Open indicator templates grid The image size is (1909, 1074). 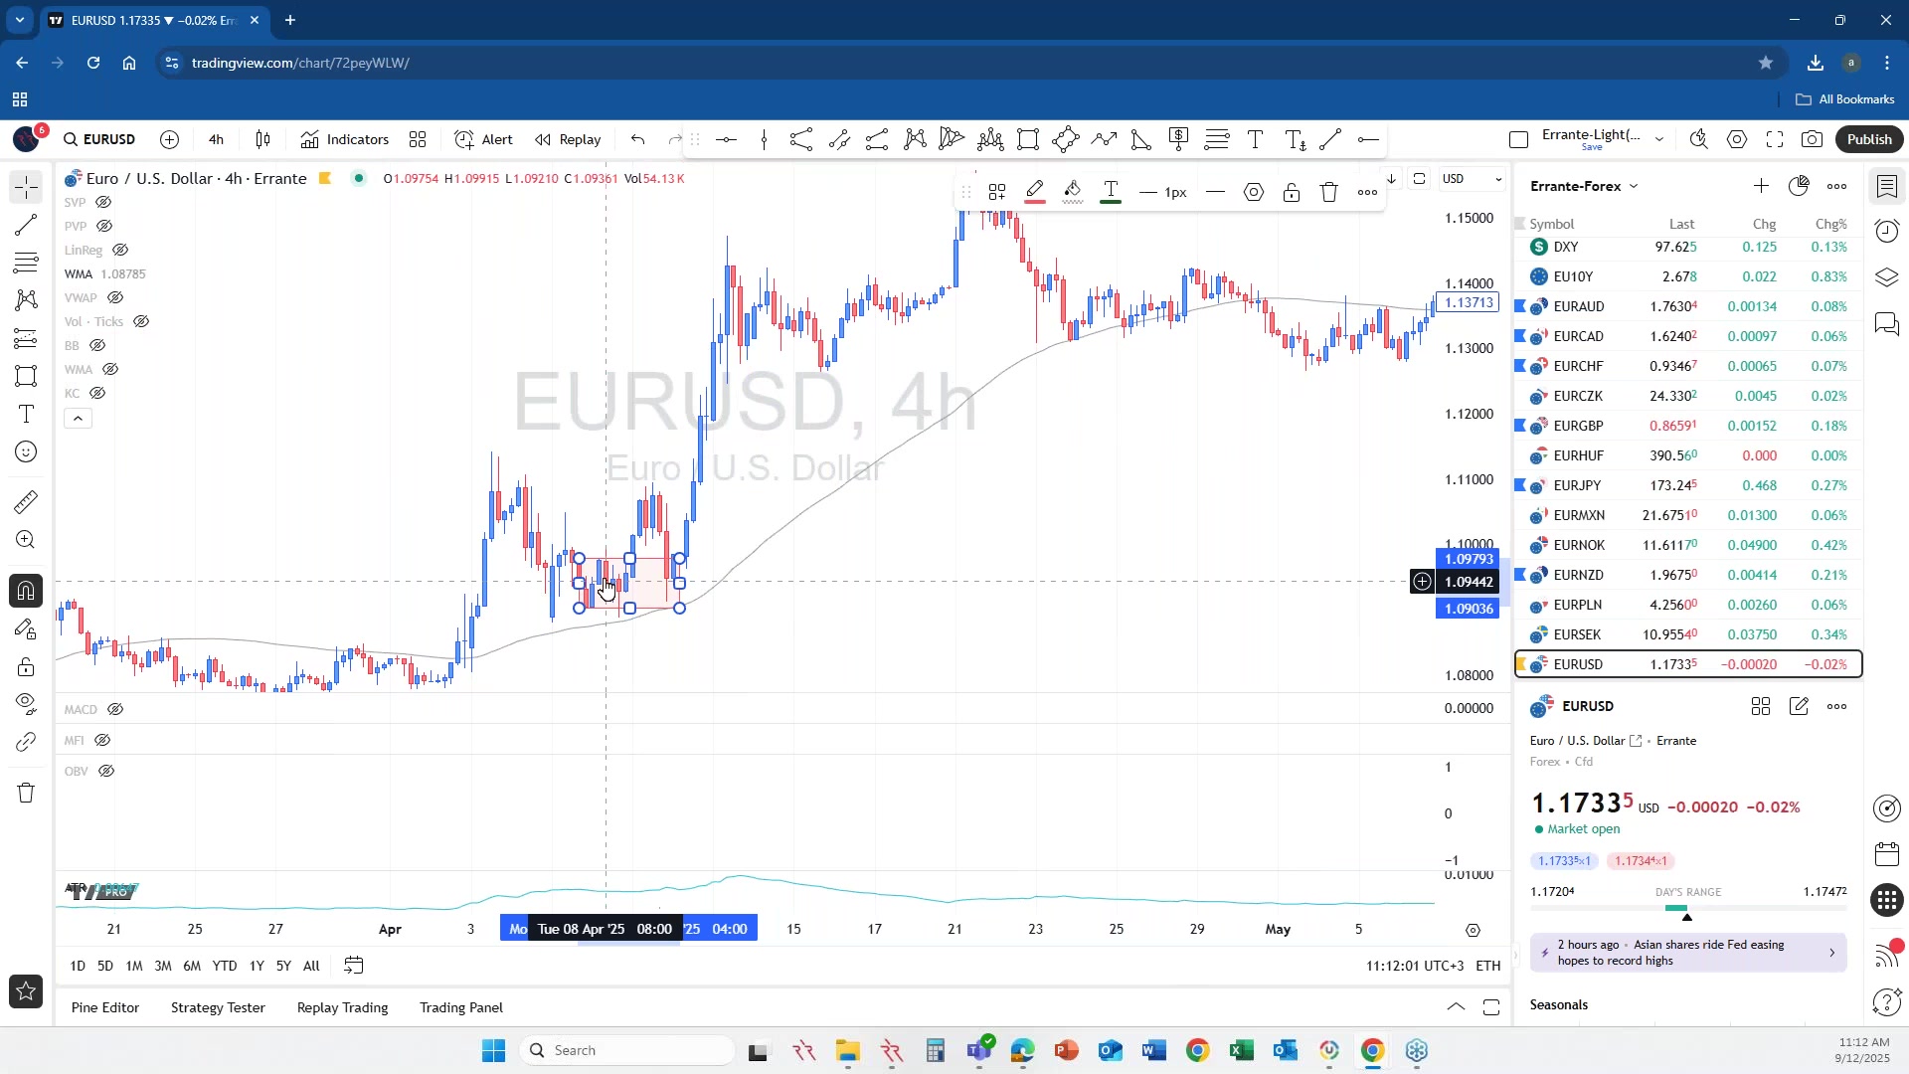point(418,139)
